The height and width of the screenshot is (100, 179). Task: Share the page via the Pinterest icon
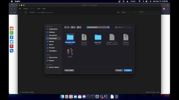coord(11,46)
